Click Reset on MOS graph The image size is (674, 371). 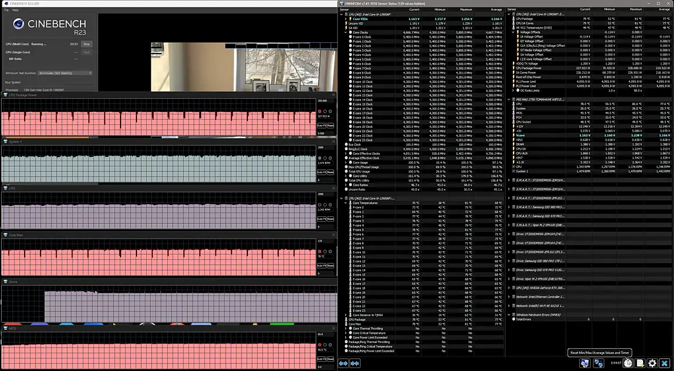coord(331,359)
